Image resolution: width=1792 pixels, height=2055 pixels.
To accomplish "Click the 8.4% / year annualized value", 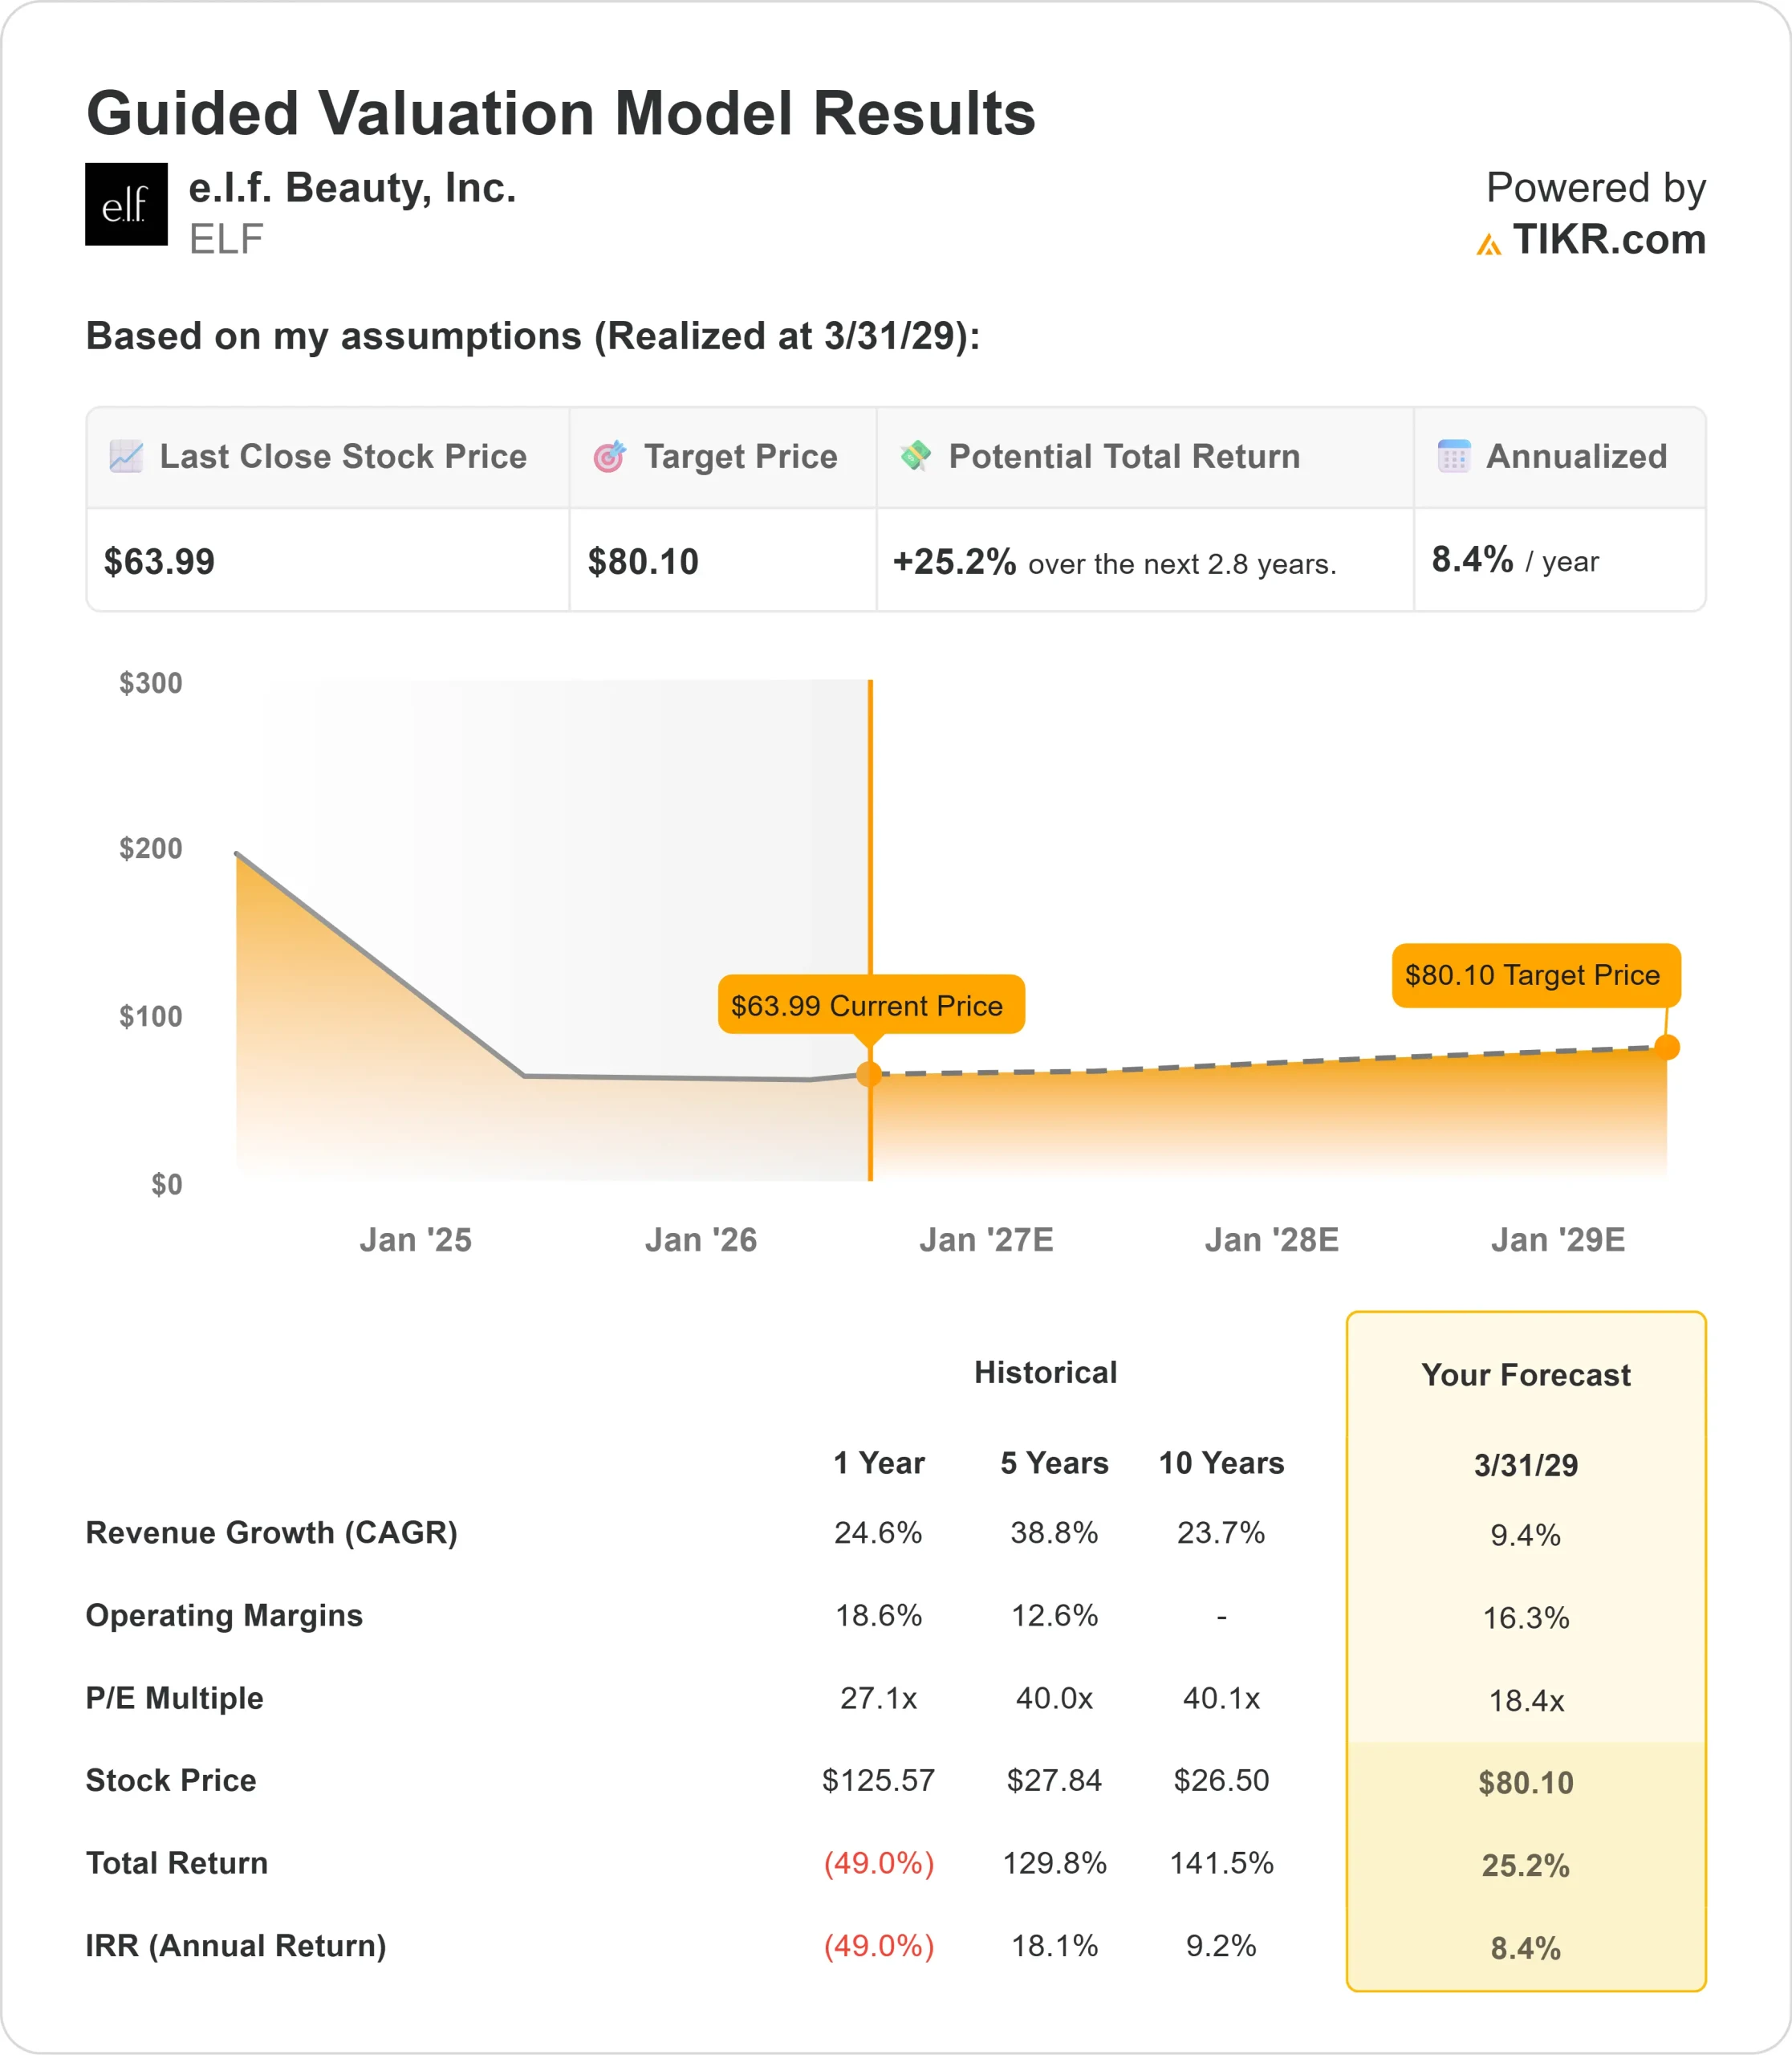I will click(x=1515, y=560).
